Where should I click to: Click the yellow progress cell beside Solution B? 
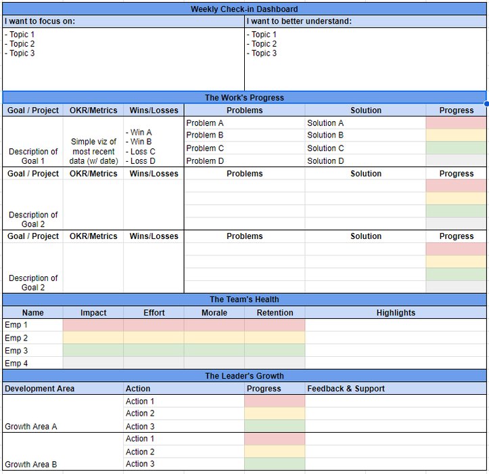pyautogui.click(x=456, y=135)
